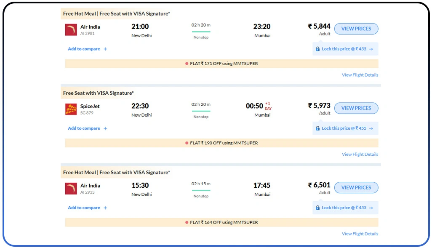This screenshot has height=248, width=432.
Task: Click the lock icon on the SpiceJet price lock bar
Action: pos(318,128)
